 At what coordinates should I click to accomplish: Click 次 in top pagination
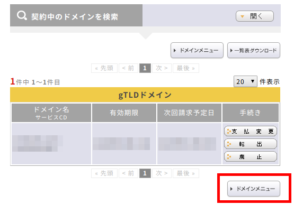pyautogui.click(x=162, y=68)
